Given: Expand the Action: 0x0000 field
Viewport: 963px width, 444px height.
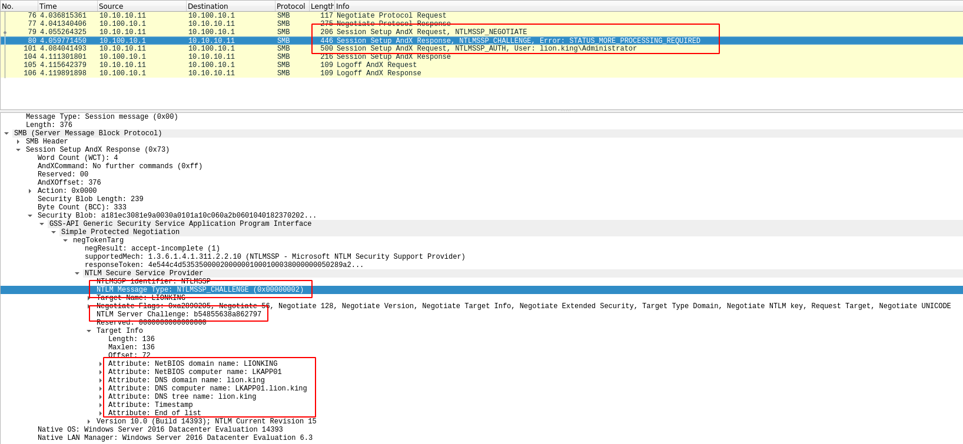Looking at the screenshot, I should pos(30,191).
